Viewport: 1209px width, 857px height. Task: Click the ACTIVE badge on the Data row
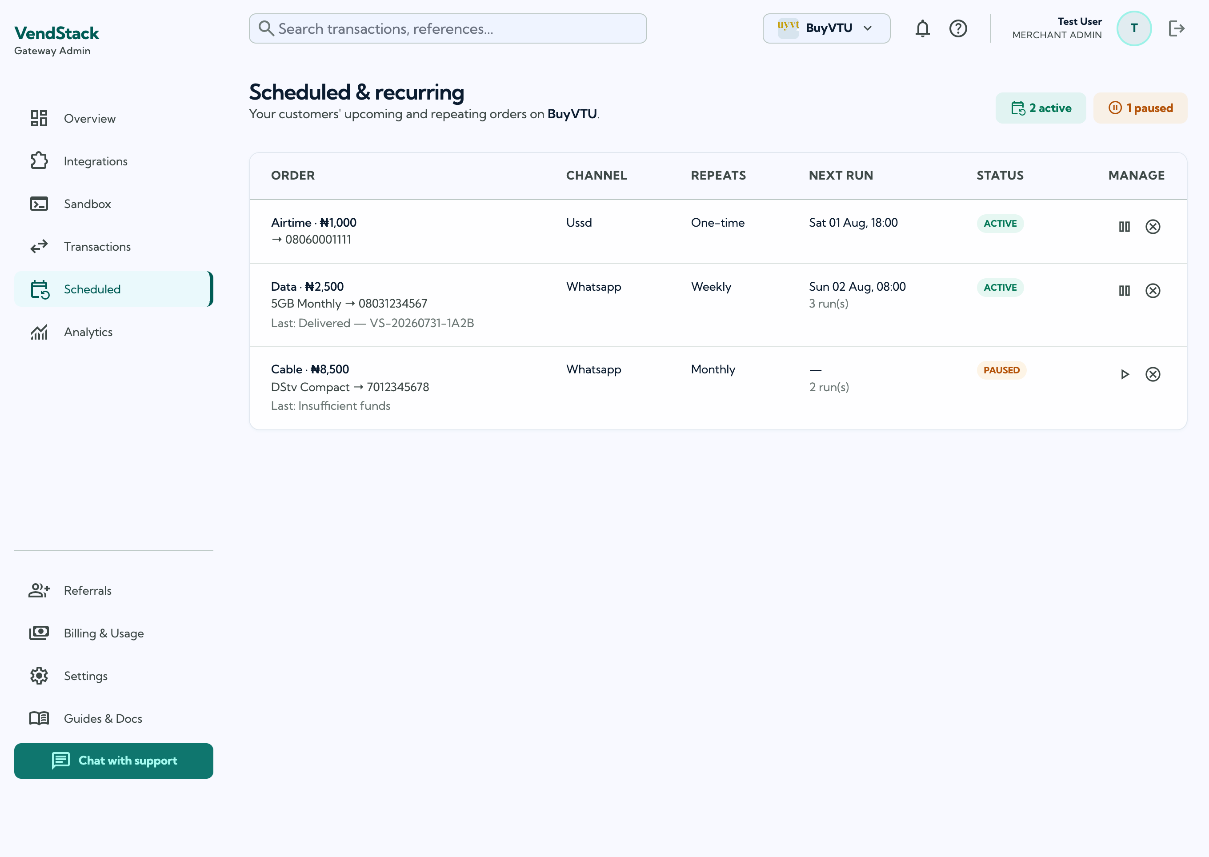[x=1000, y=288]
